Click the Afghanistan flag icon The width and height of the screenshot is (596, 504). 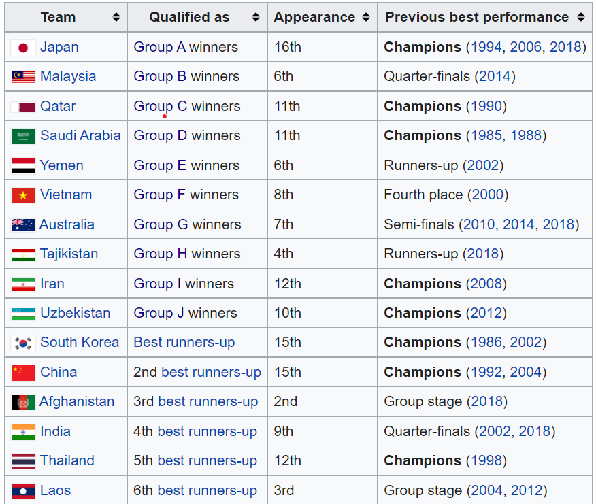point(23,402)
